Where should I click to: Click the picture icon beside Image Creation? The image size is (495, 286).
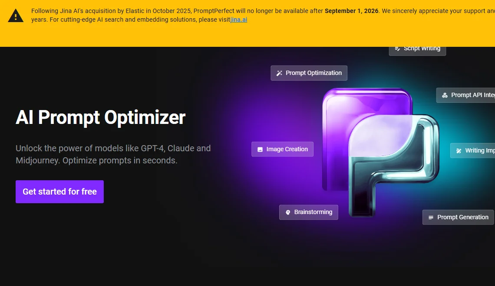coord(260,149)
